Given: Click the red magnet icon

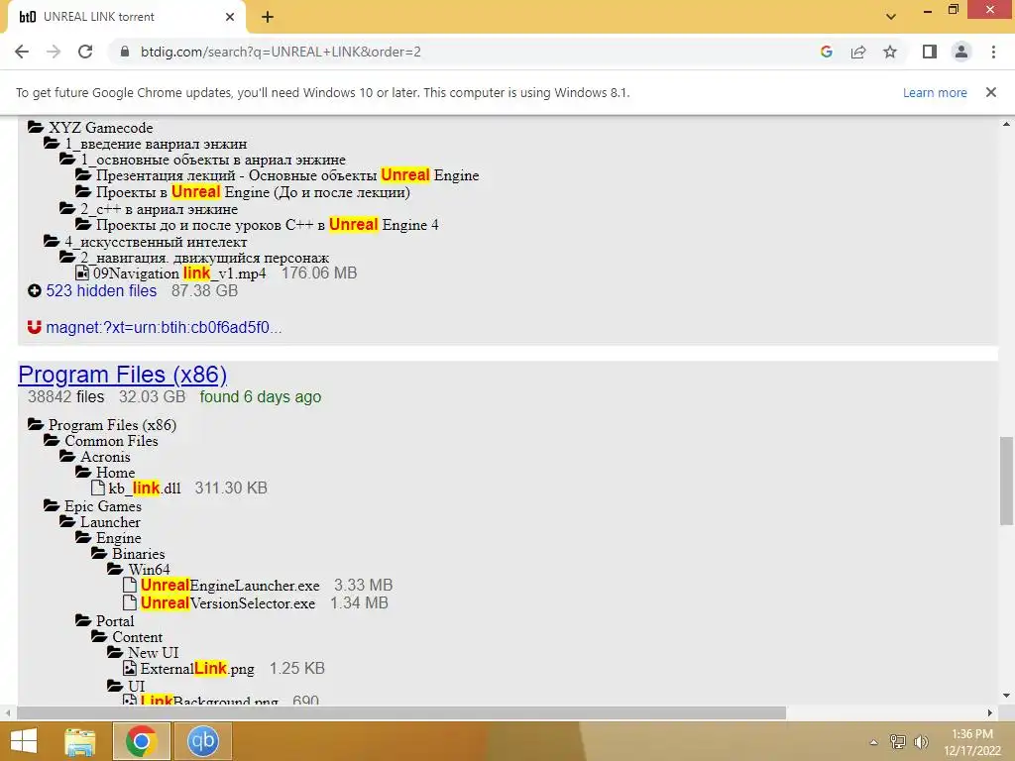Looking at the screenshot, I should pyautogui.click(x=35, y=327).
